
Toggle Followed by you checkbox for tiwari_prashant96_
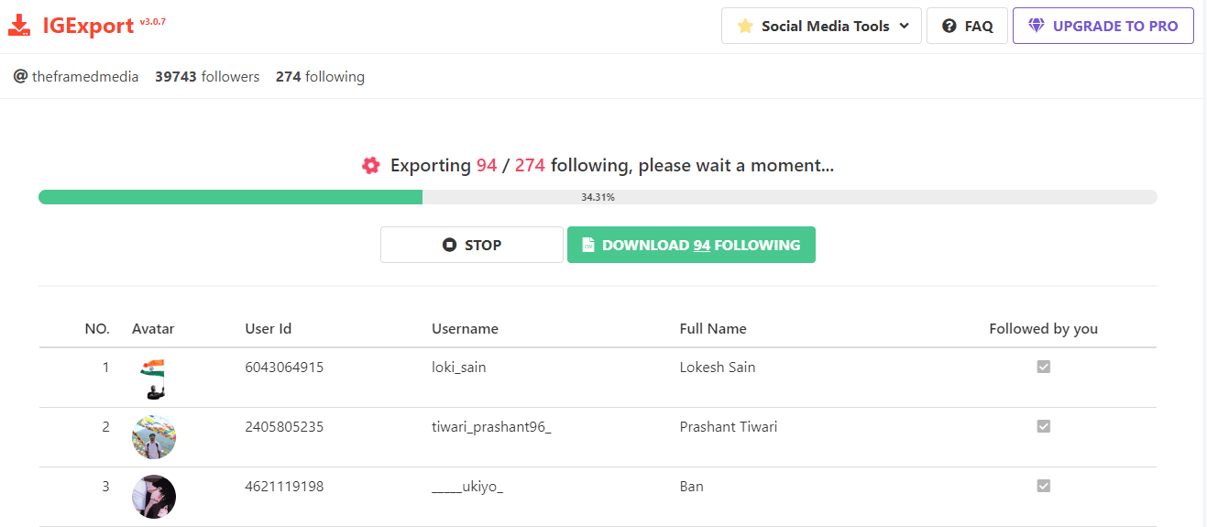[1043, 426]
